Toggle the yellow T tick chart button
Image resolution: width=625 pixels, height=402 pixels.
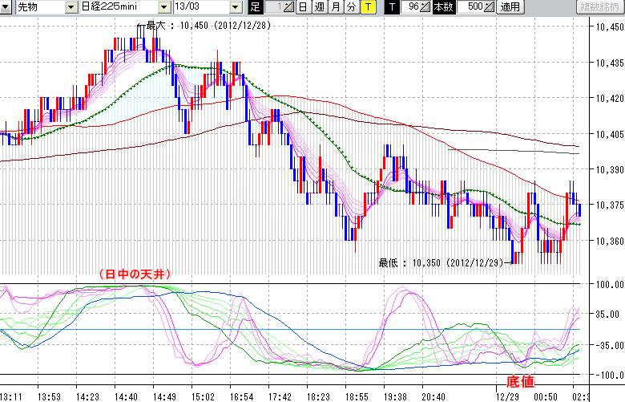coord(367,7)
